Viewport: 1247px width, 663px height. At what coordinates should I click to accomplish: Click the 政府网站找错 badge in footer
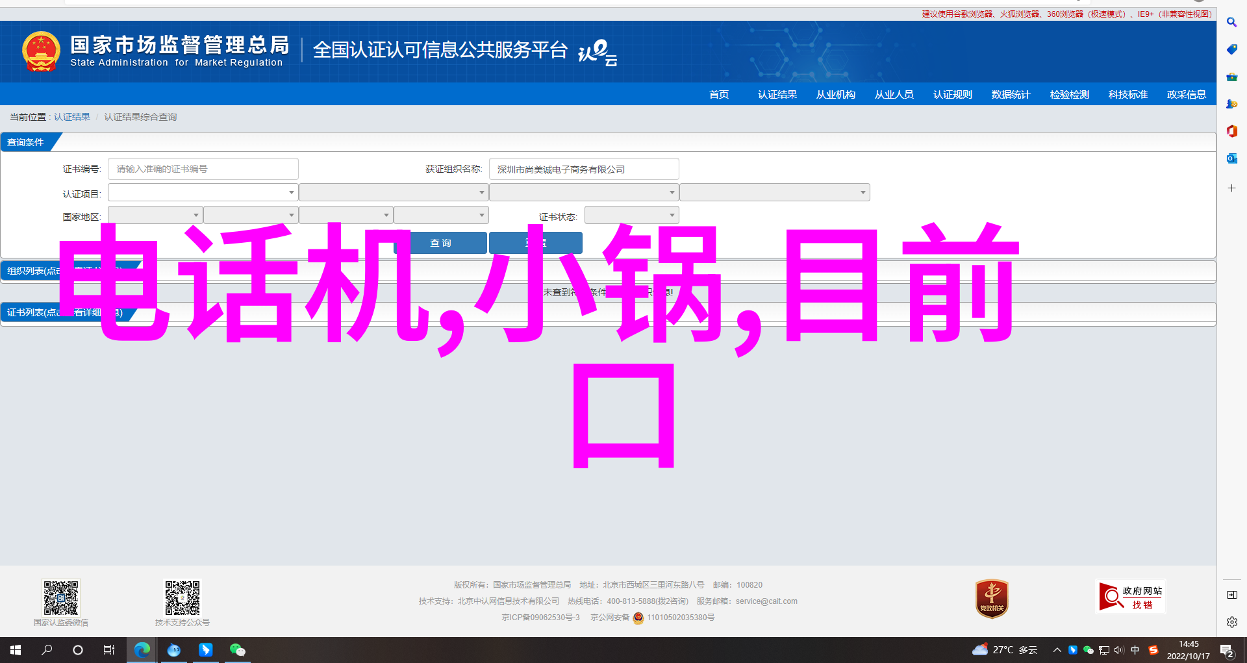pos(1130,597)
